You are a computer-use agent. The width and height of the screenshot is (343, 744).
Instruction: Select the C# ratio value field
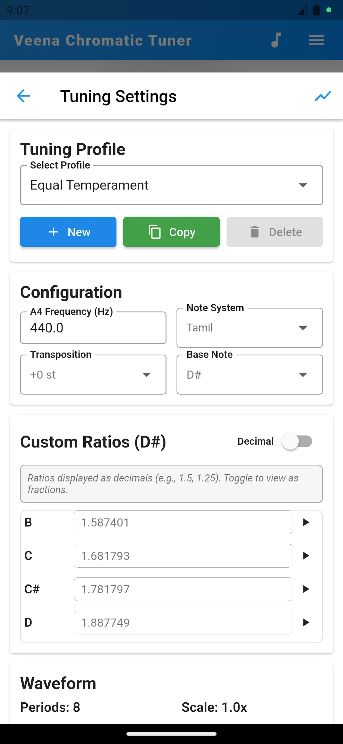coord(183,589)
